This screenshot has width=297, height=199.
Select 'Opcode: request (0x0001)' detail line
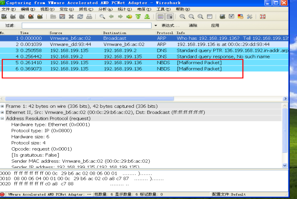pos(42,149)
